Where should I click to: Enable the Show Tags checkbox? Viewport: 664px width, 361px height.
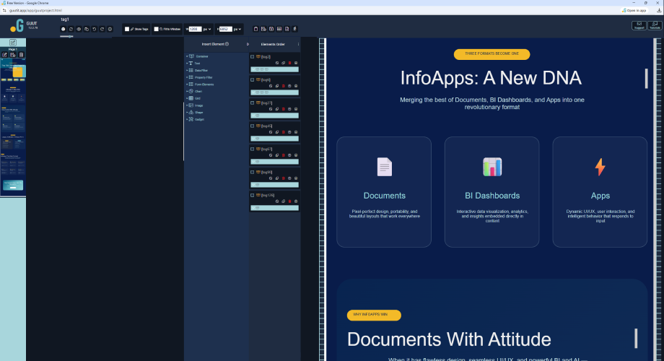pyautogui.click(x=127, y=29)
